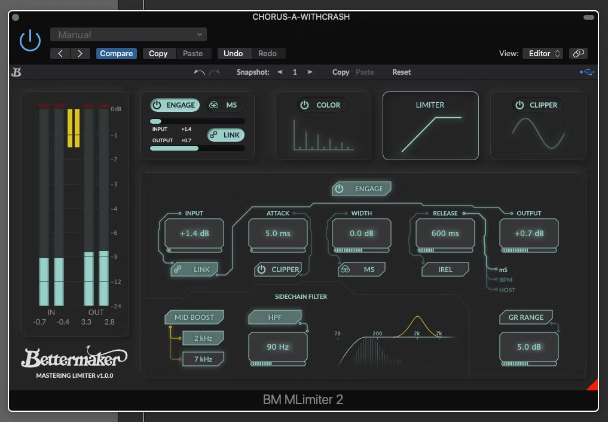Open the View Editor dropdown
This screenshot has height=422, width=608.
(x=543, y=53)
